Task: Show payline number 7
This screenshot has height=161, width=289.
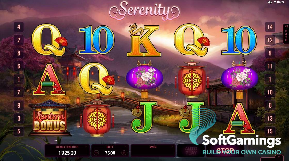Action: (x=19, y=92)
